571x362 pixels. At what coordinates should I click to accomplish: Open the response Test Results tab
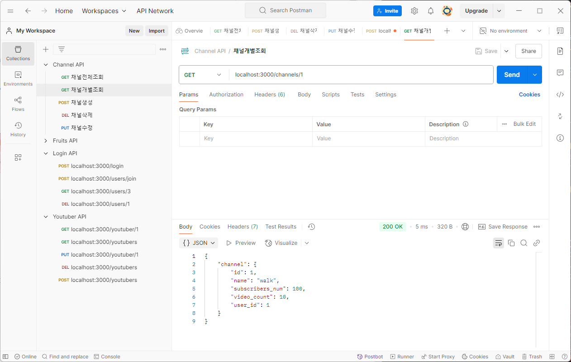point(281,227)
